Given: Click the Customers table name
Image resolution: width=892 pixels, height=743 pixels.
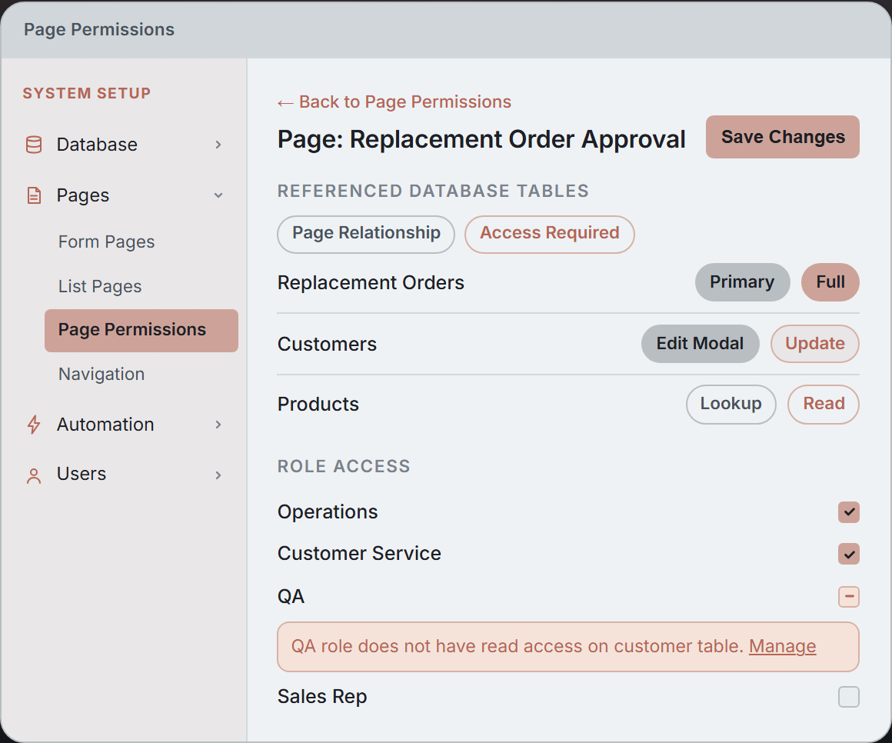Looking at the screenshot, I should pyautogui.click(x=327, y=344).
